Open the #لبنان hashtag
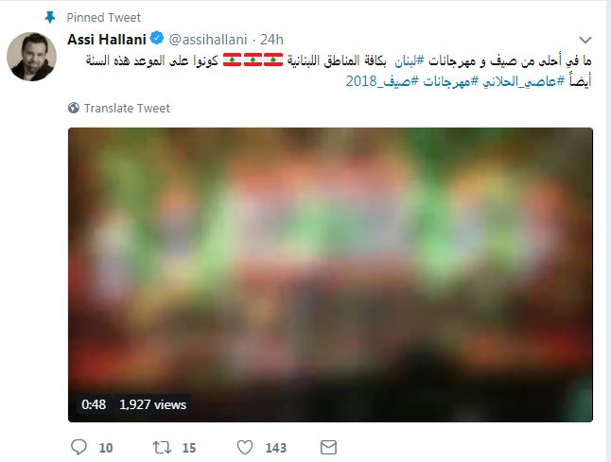The image size is (611, 462). tap(410, 60)
